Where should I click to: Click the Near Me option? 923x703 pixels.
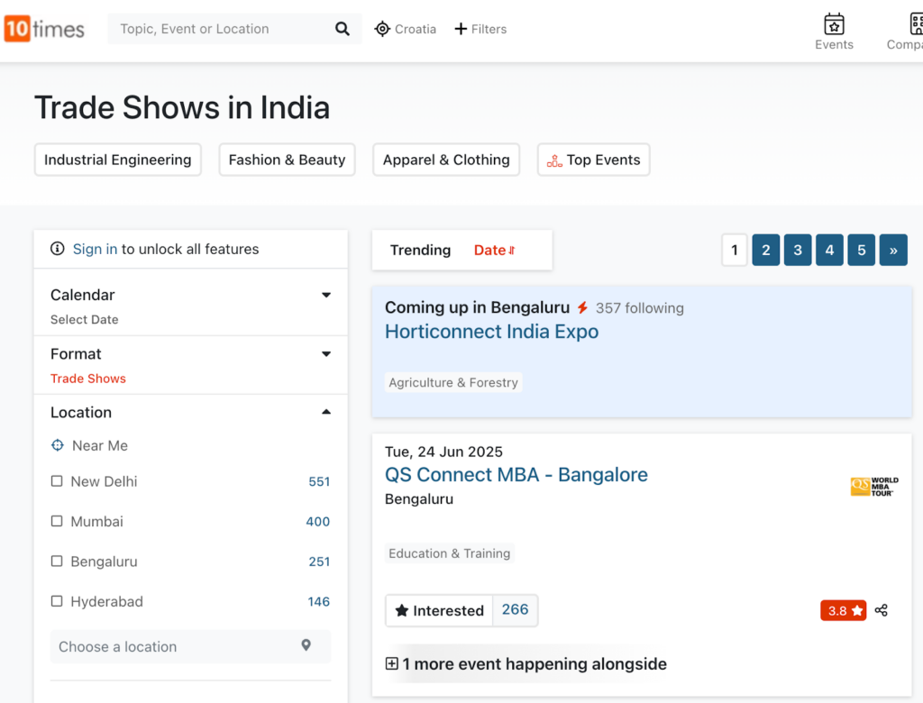[99, 446]
